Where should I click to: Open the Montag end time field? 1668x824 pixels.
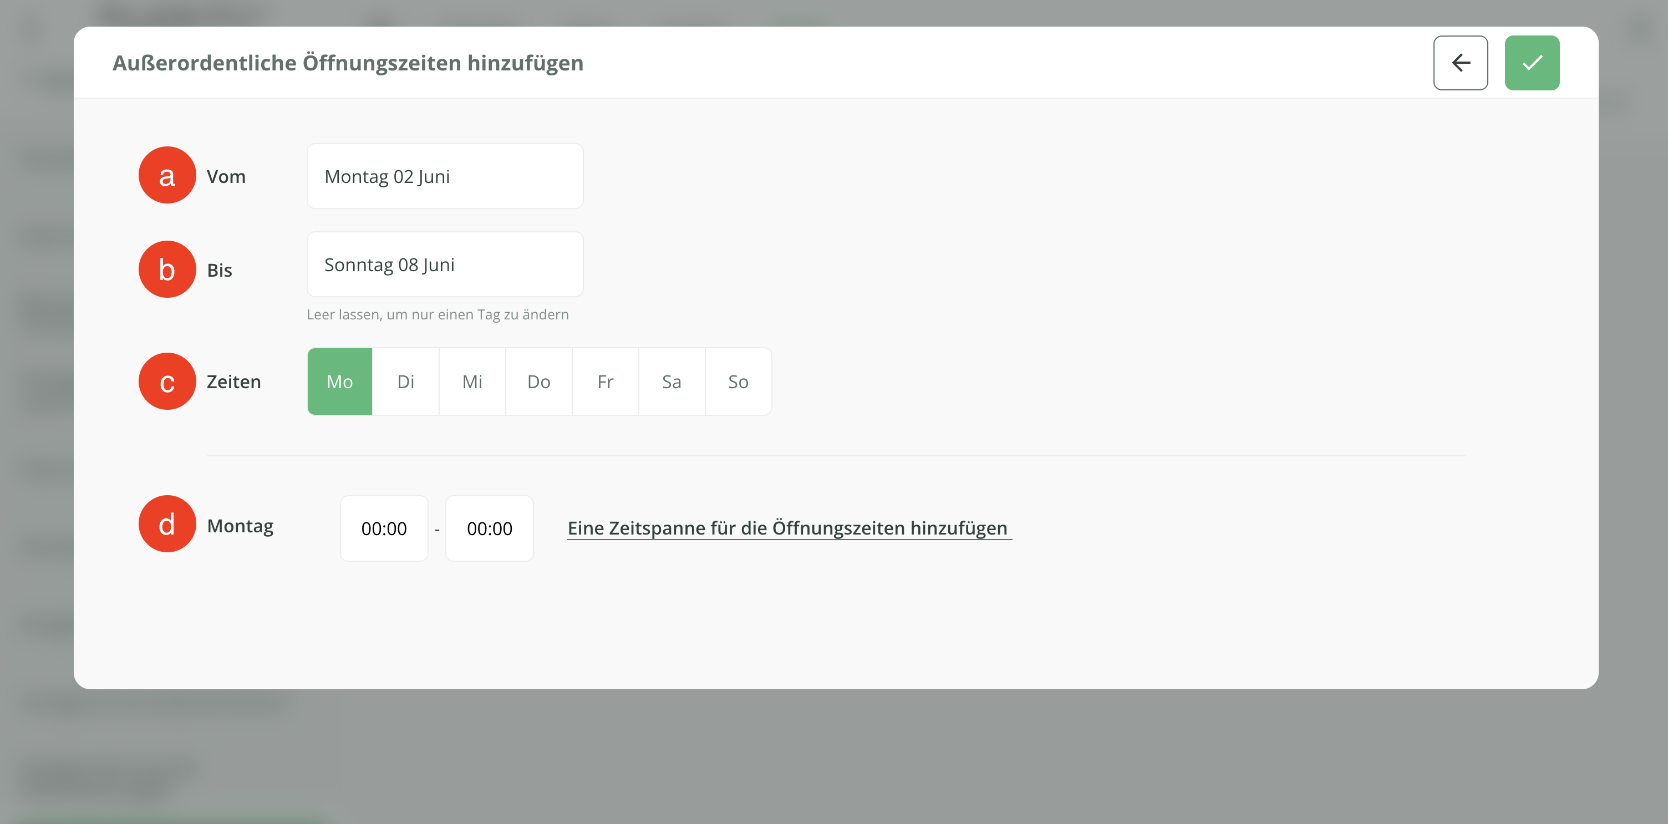(490, 528)
